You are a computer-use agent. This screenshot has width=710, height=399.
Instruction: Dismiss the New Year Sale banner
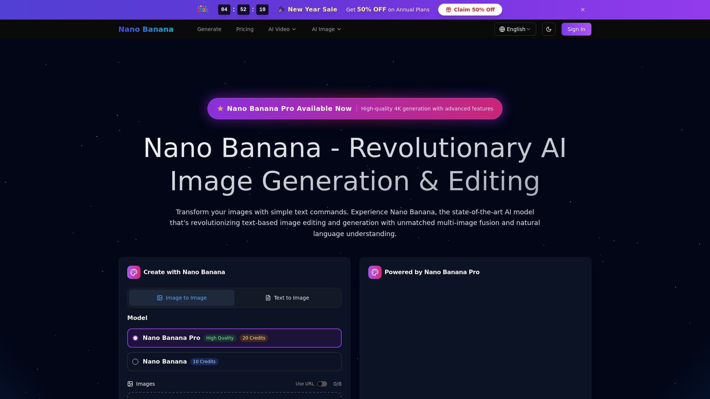coord(583,10)
